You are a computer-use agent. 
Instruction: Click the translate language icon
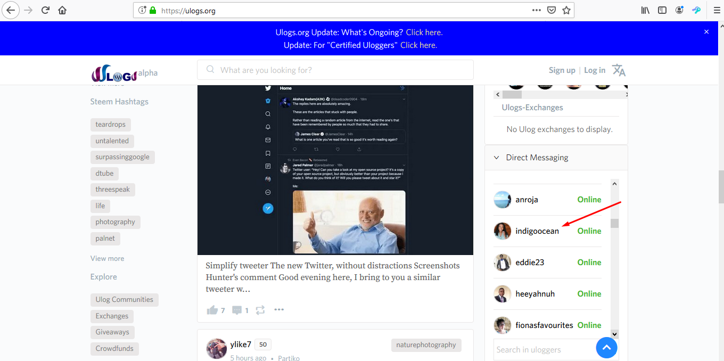coord(619,70)
